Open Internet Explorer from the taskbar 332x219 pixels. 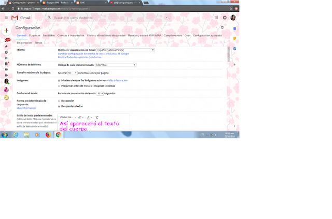[x=16, y=135]
